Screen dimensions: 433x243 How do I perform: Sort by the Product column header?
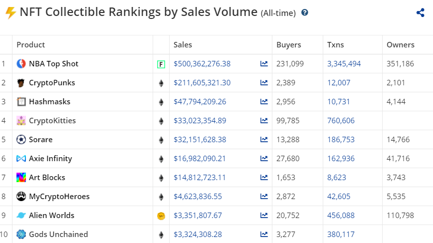[30, 45]
